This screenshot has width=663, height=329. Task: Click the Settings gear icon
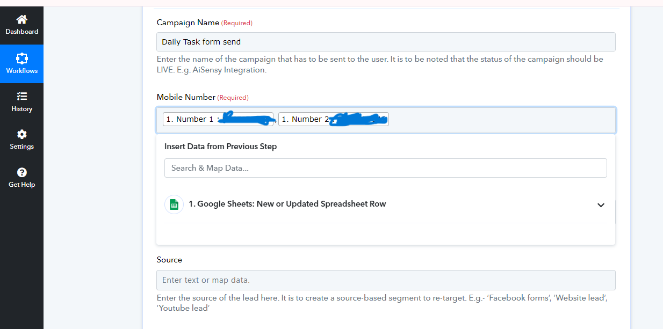point(21,134)
